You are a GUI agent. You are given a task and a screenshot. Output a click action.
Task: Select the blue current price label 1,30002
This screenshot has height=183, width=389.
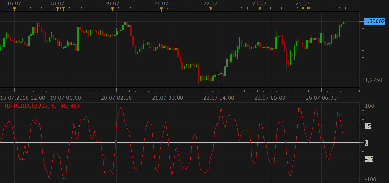click(375, 21)
